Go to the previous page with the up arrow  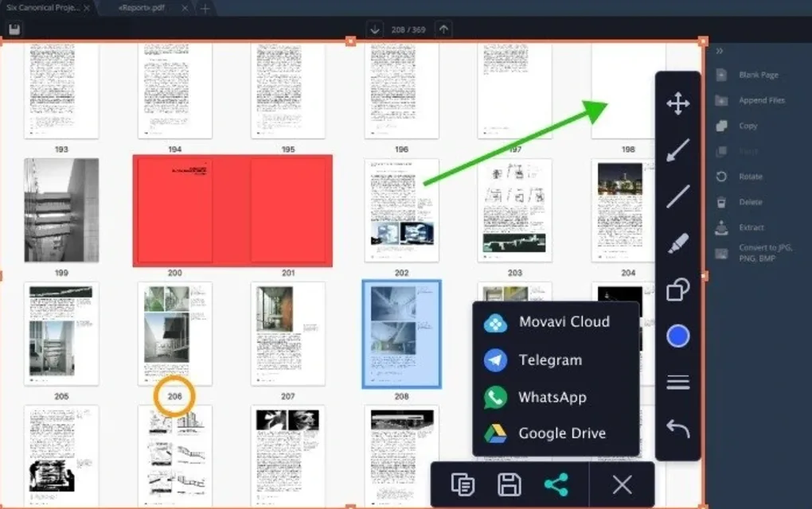click(443, 29)
